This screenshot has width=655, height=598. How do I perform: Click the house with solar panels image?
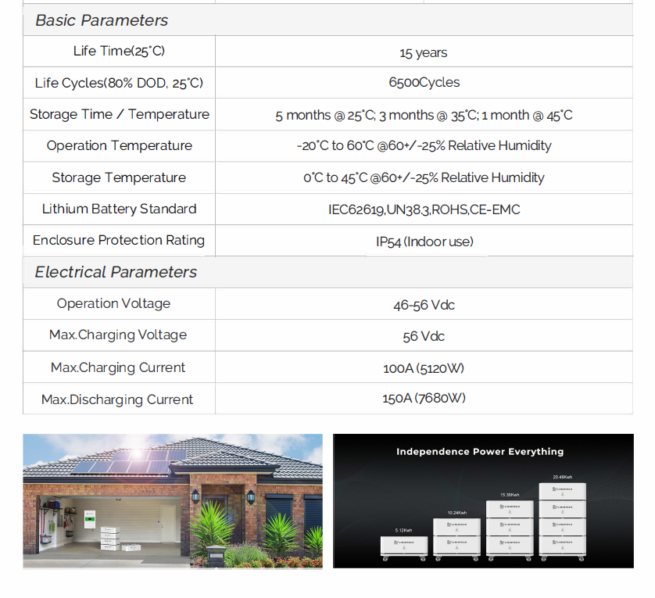coord(172,500)
